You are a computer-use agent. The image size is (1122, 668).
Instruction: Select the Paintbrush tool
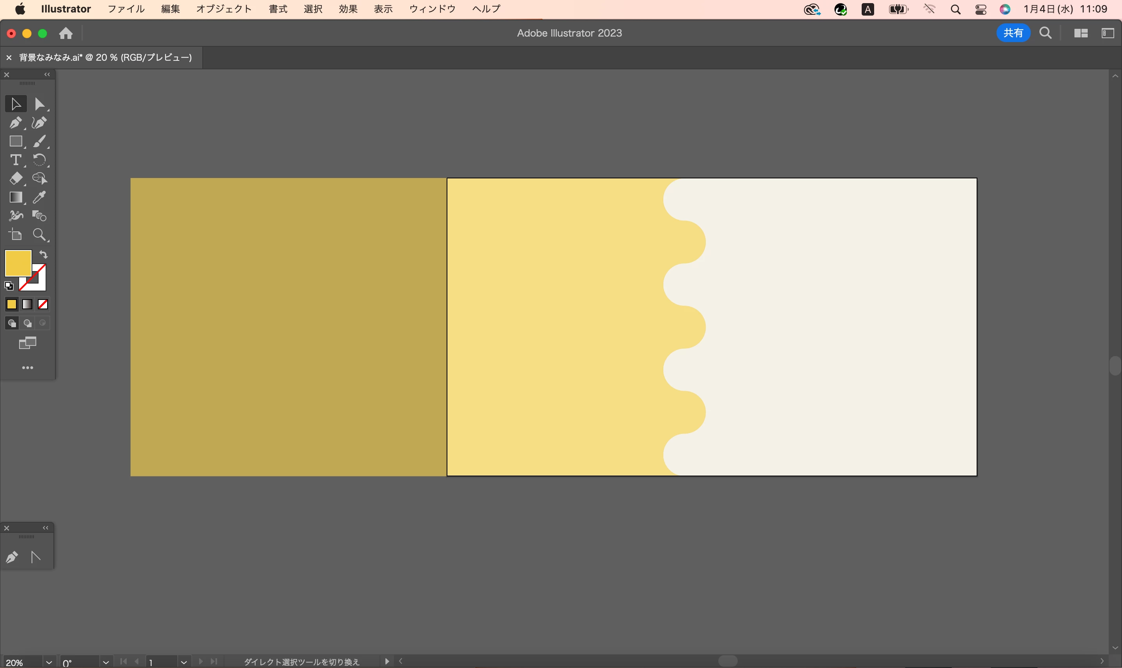pos(40,141)
